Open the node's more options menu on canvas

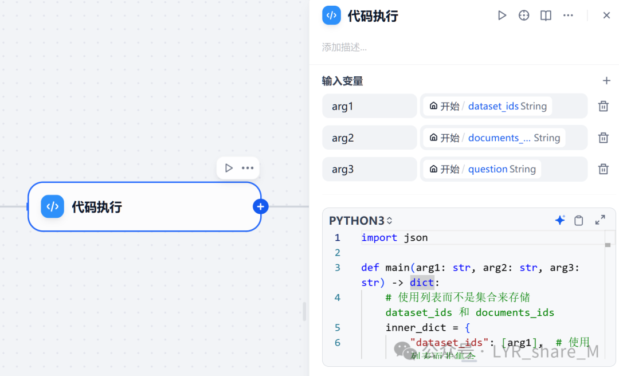click(x=247, y=167)
